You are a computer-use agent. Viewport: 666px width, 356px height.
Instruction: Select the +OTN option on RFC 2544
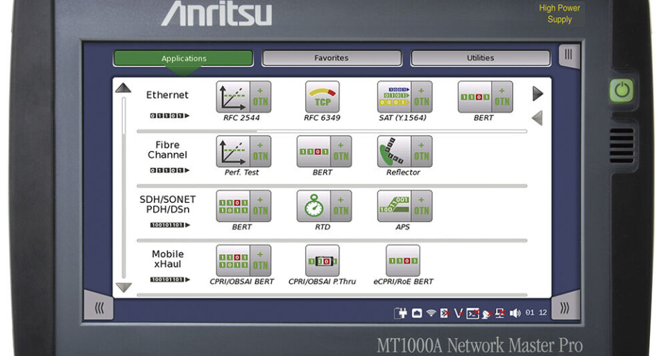(x=260, y=97)
